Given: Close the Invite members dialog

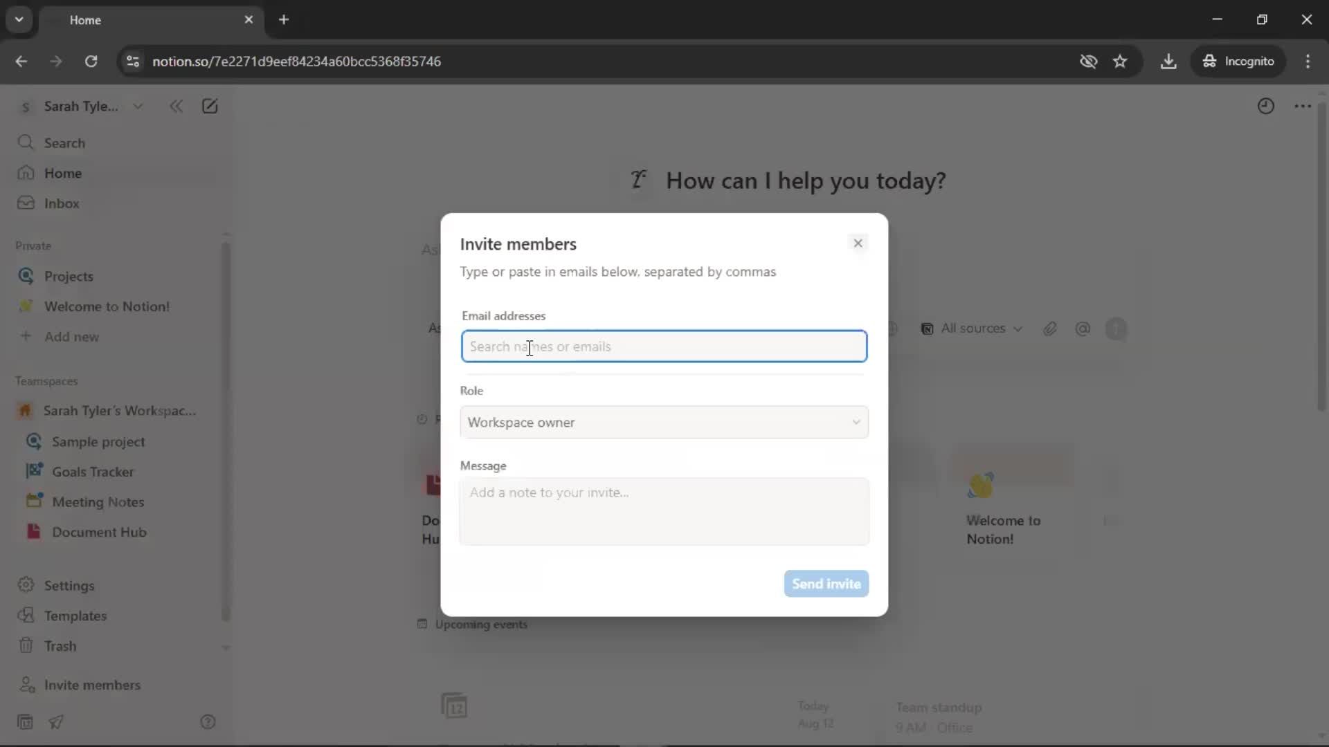Looking at the screenshot, I should pyautogui.click(x=858, y=243).
